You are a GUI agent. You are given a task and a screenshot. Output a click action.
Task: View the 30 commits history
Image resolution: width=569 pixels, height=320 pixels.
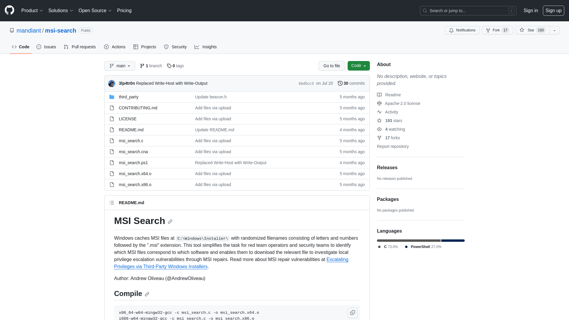pos(351,83)
